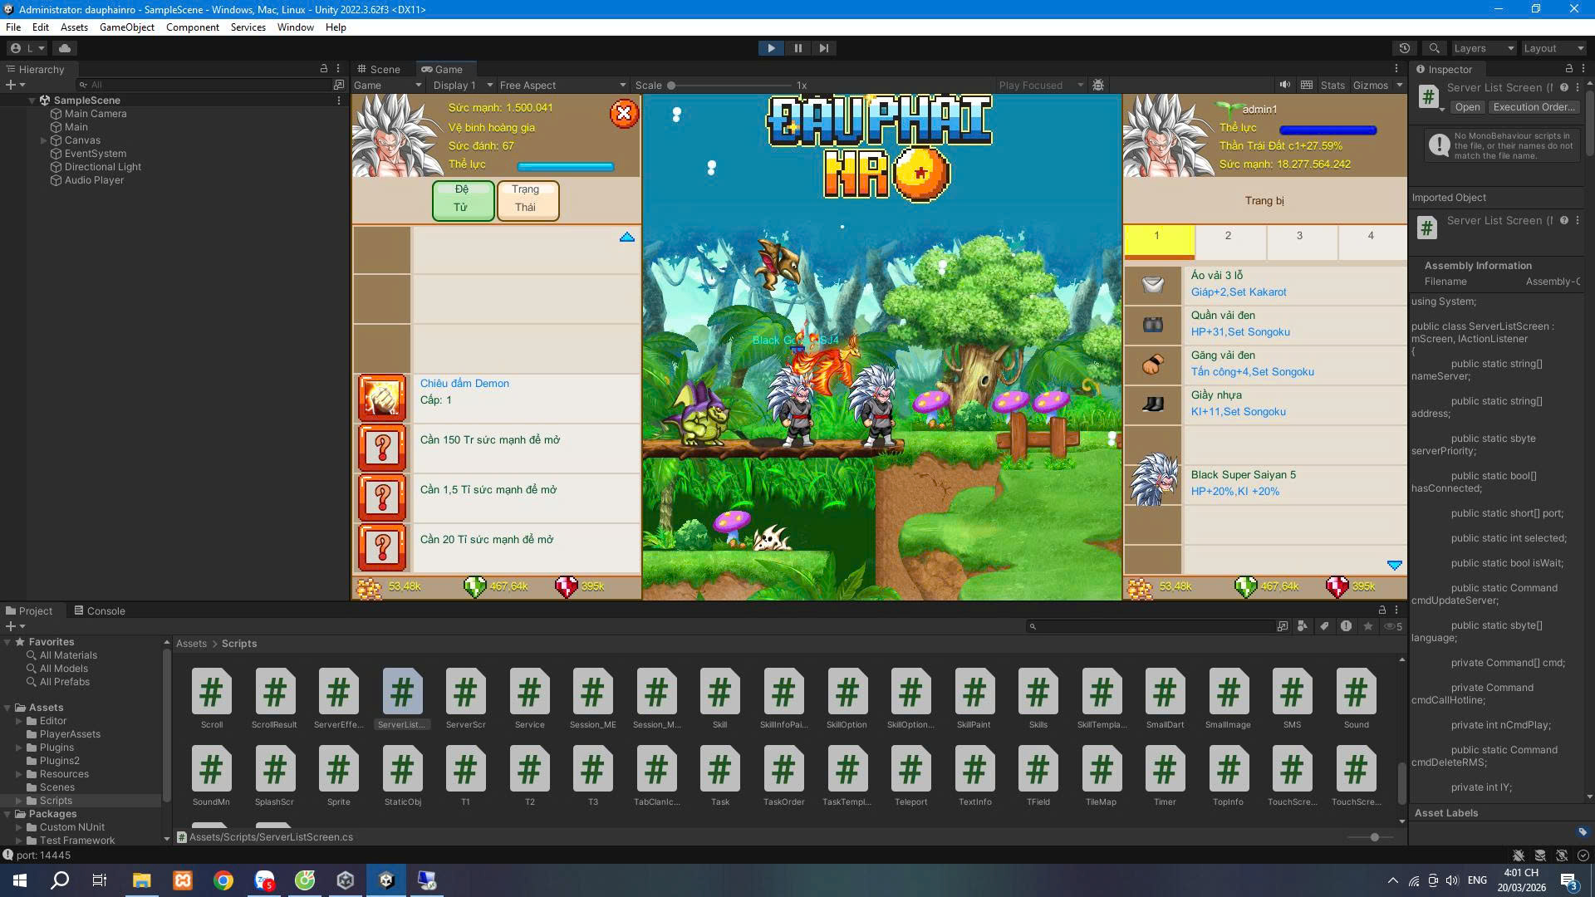Close the game character panel with red X
The height and width of the screenshot is (897, 1595).
[624, 113]
